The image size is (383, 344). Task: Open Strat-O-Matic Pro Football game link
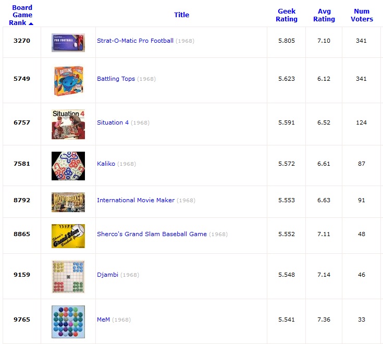coord(135,41)
